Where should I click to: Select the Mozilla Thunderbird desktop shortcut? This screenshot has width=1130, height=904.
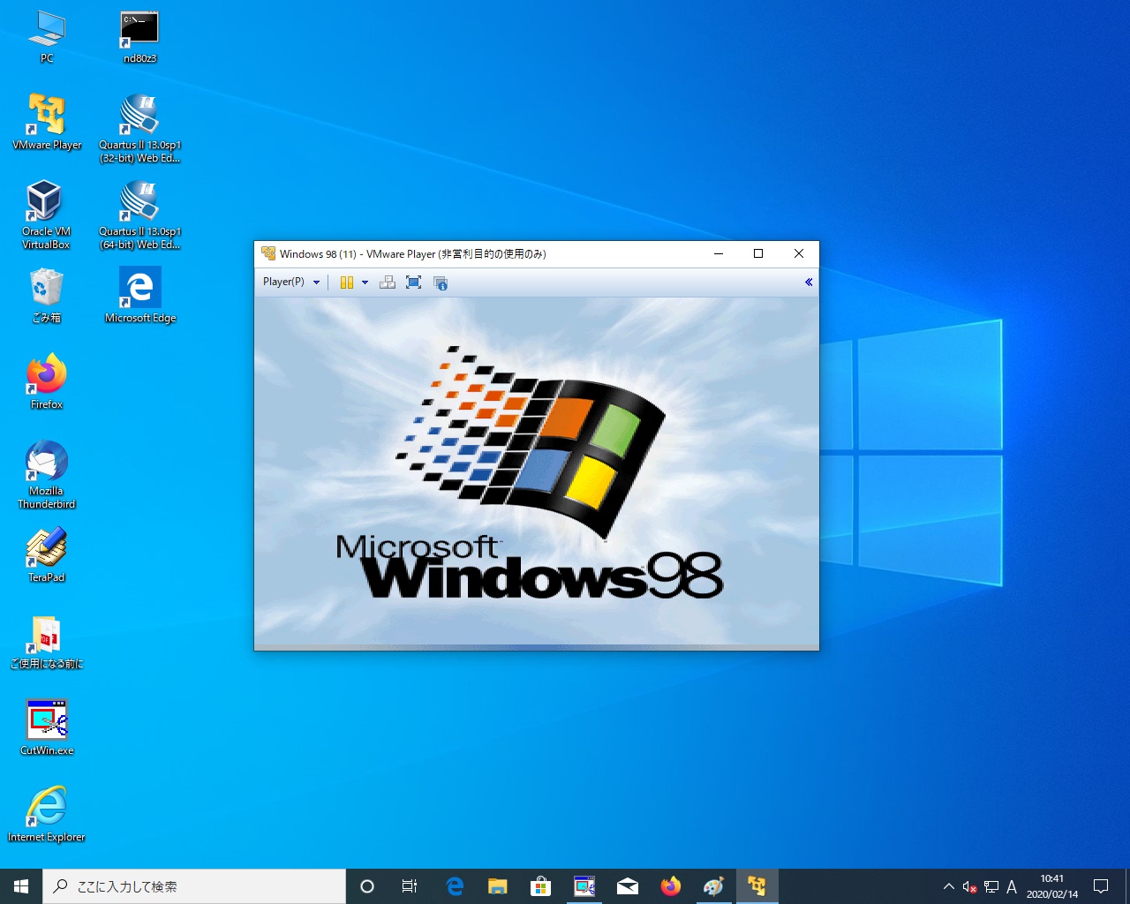(x=47, y=475)
